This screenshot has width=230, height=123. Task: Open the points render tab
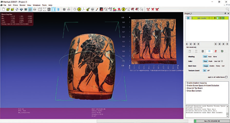pos(196,51)
